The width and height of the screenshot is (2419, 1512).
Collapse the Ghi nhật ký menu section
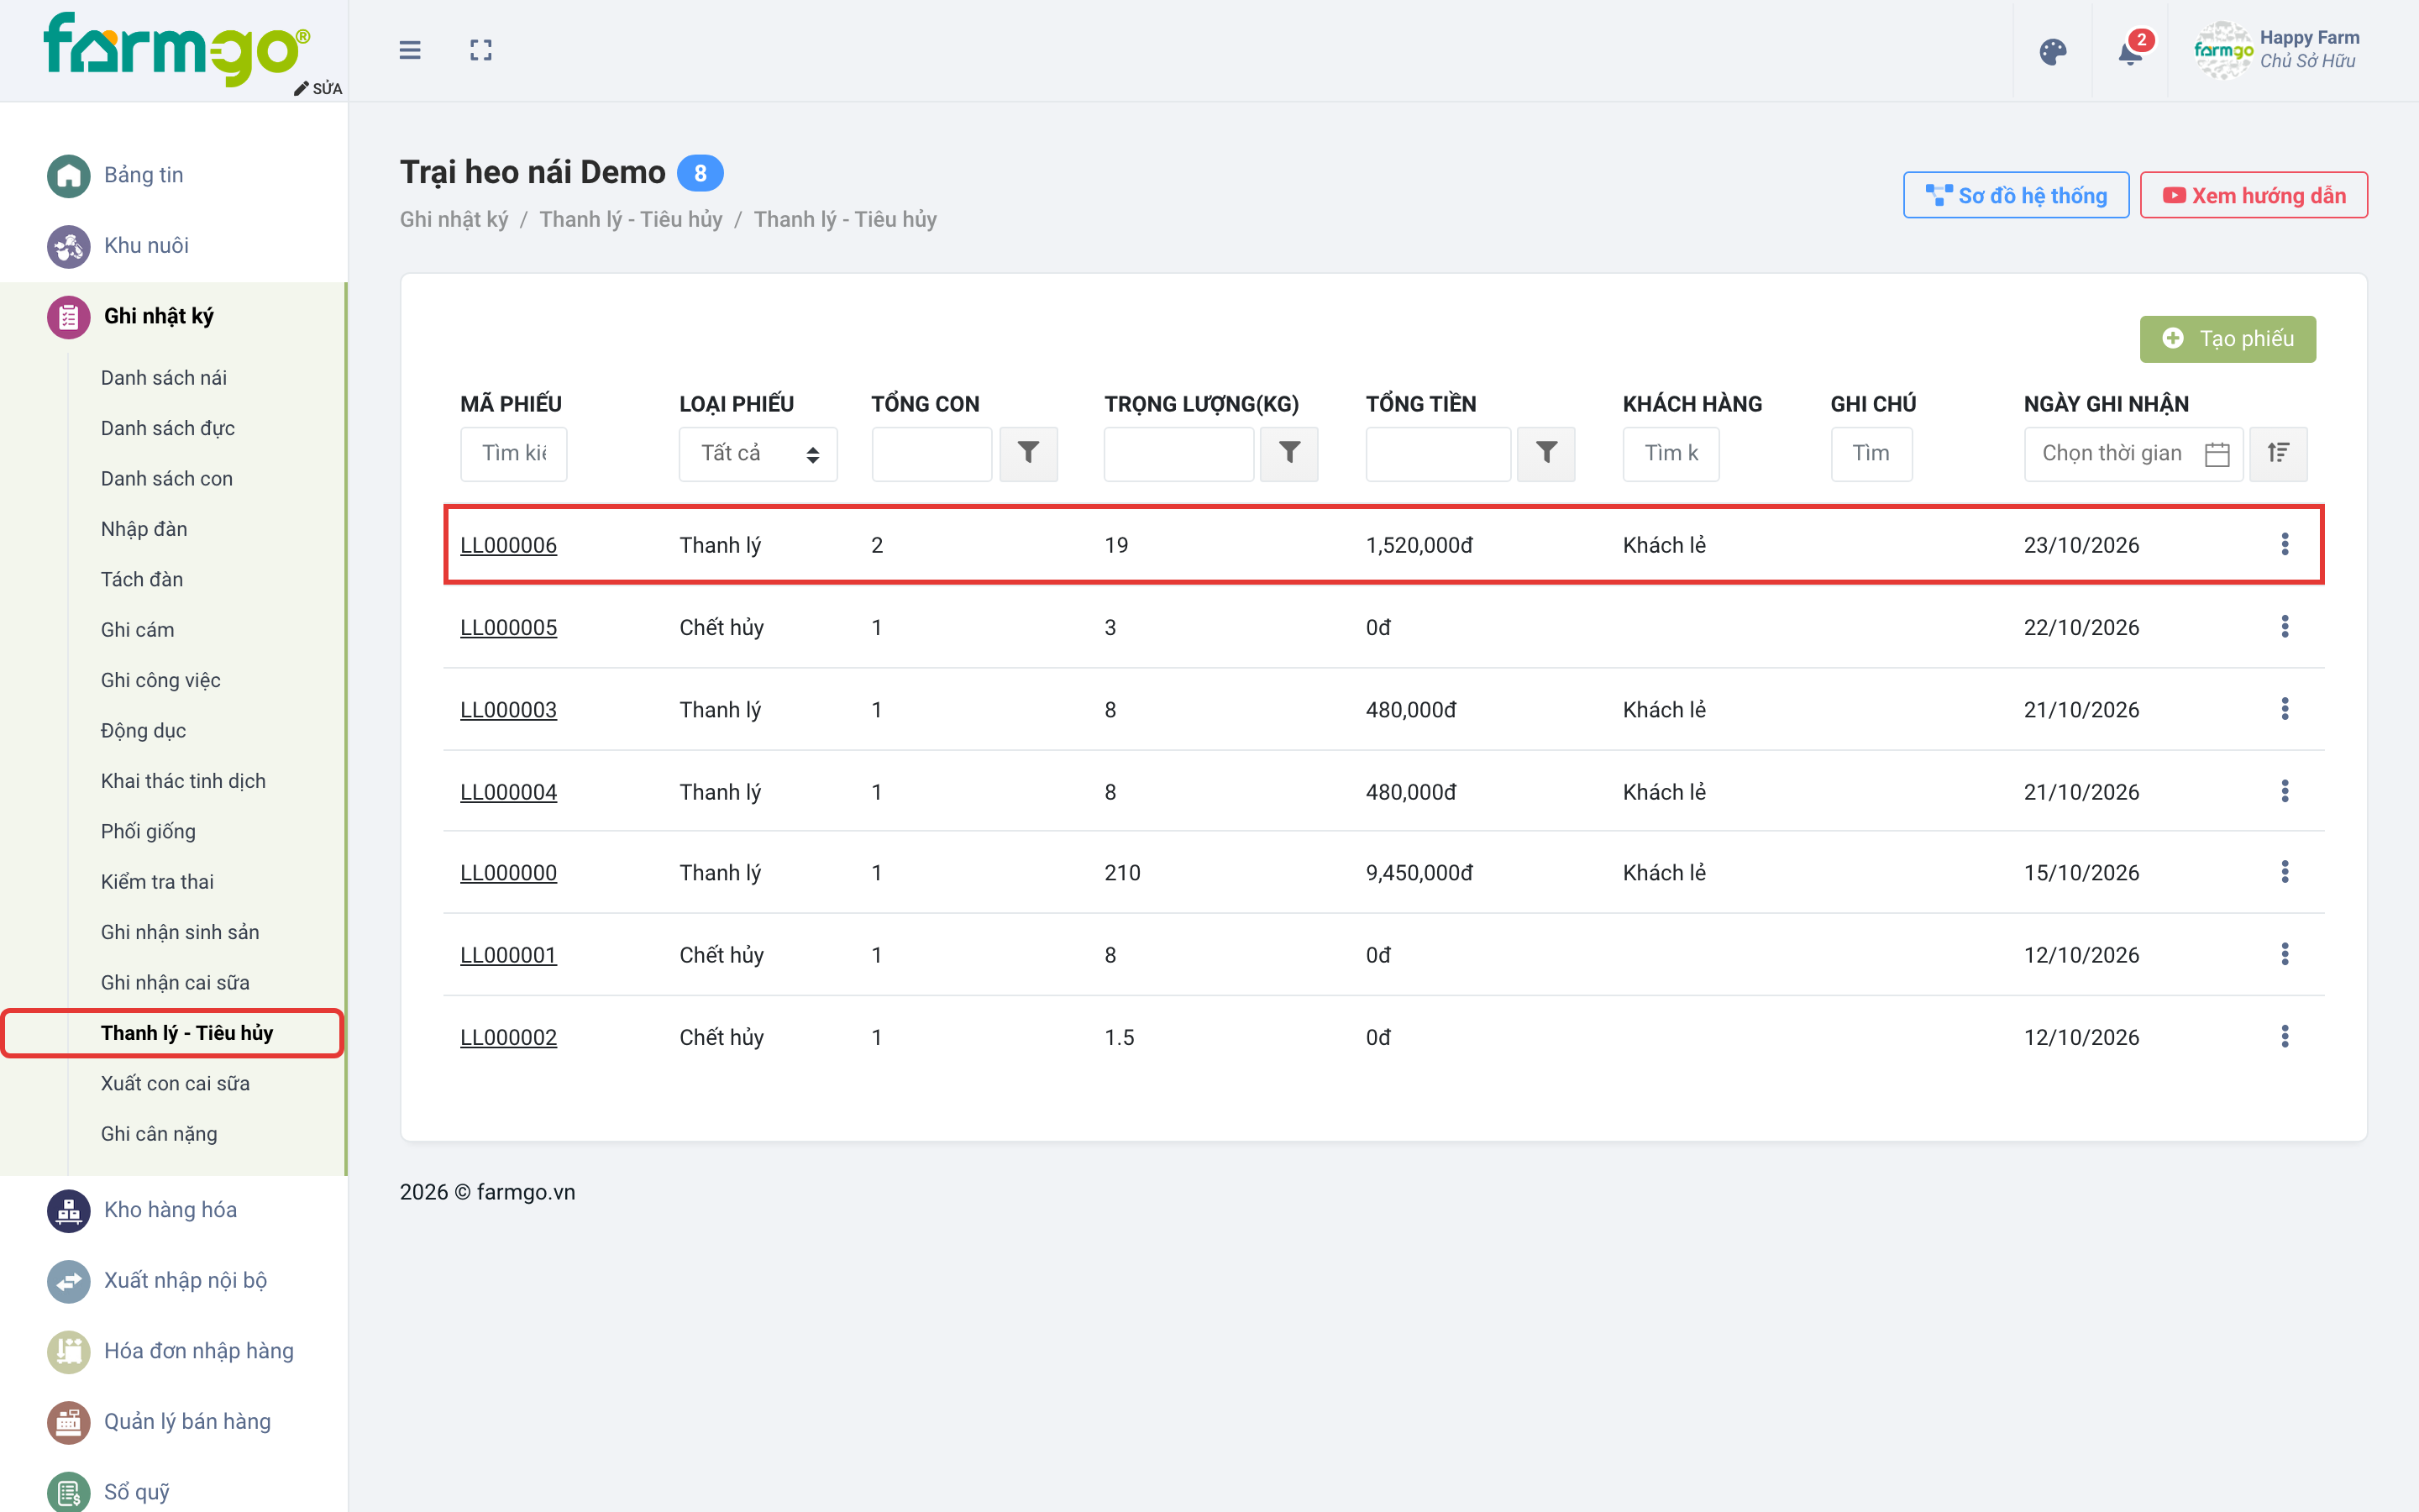pos(174,317)
